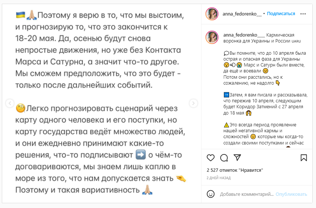Click the Добавьте комментарий input field

(247, 194)
